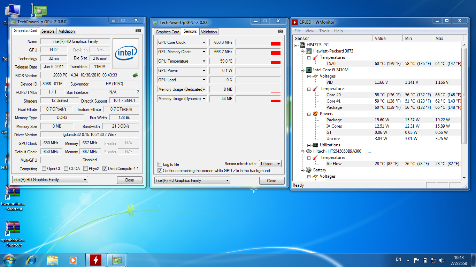Open Windows Media Player from taskbar
476x267 pixels.
73,260
